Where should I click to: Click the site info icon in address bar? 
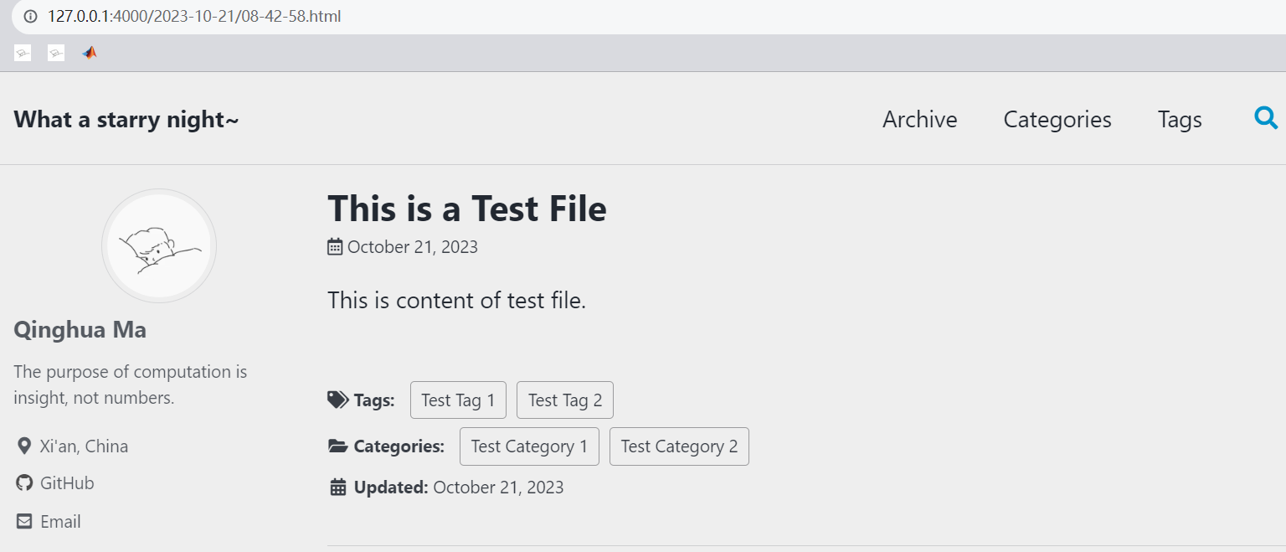[30, 16]
